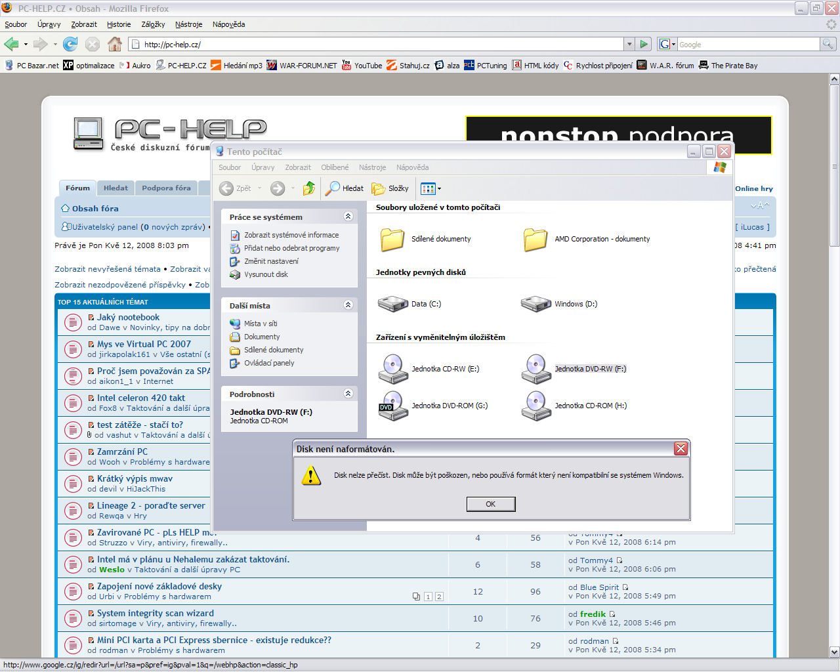Switch to the Hledat forum tab
The image size is (840, 672).
pyautogui.click(x=115, y=188)
